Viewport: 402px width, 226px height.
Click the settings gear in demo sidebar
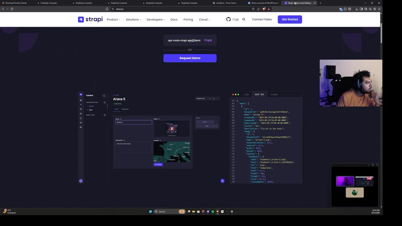point(81,127)
